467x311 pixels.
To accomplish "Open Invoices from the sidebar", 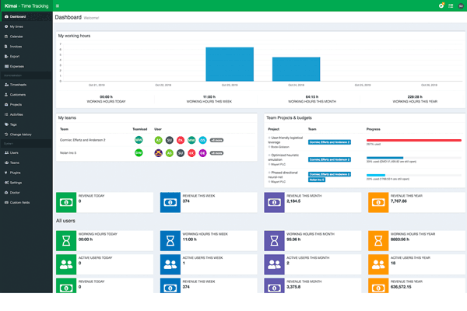I will click(18, 47).
